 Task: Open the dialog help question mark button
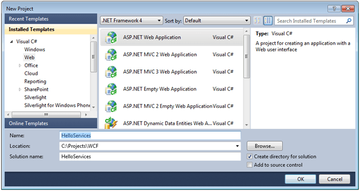coord(334,8)
